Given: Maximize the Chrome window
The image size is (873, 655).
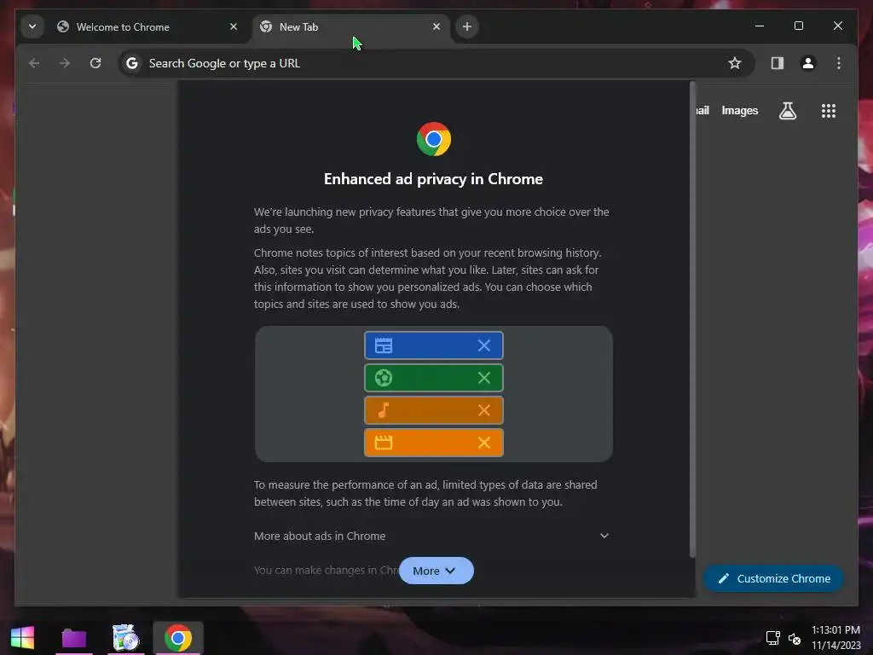Looking at the screenshot, I should (x=798, y=26).
